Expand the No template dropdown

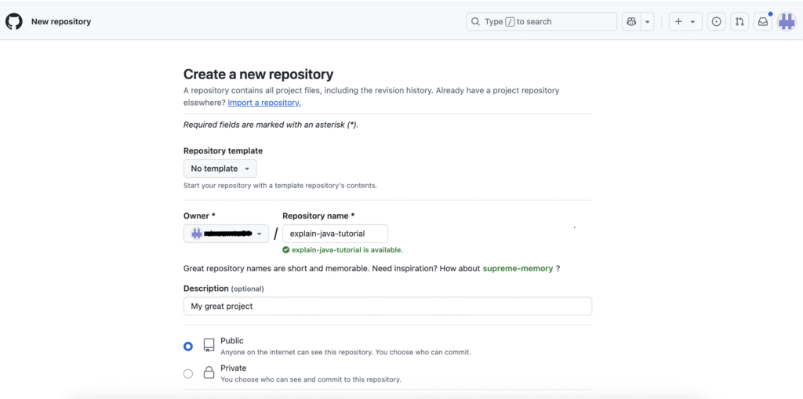click(220, 169)
